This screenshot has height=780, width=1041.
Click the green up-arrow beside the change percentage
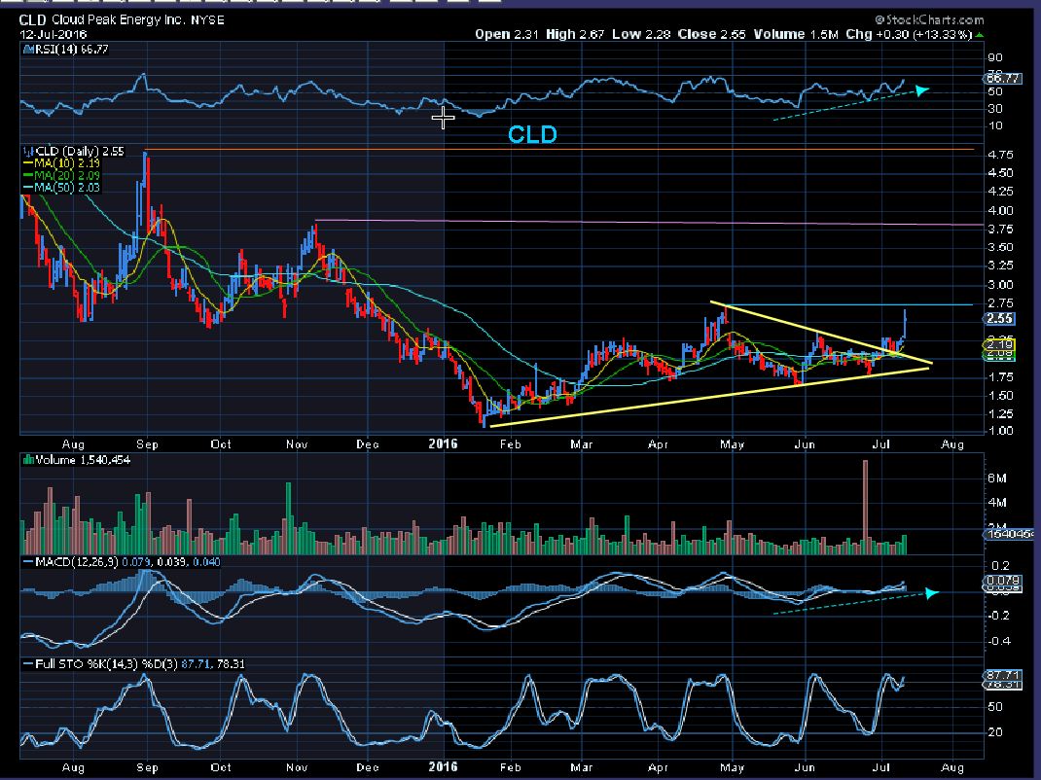(x=980, y=34)
